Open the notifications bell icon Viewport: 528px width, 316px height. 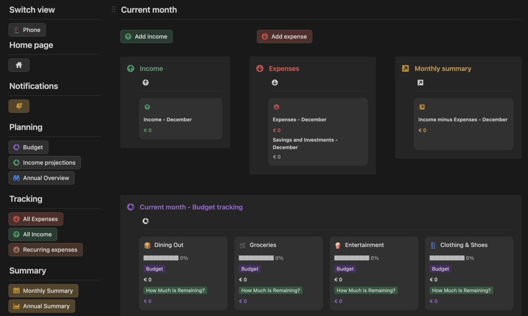coord(19,106)
